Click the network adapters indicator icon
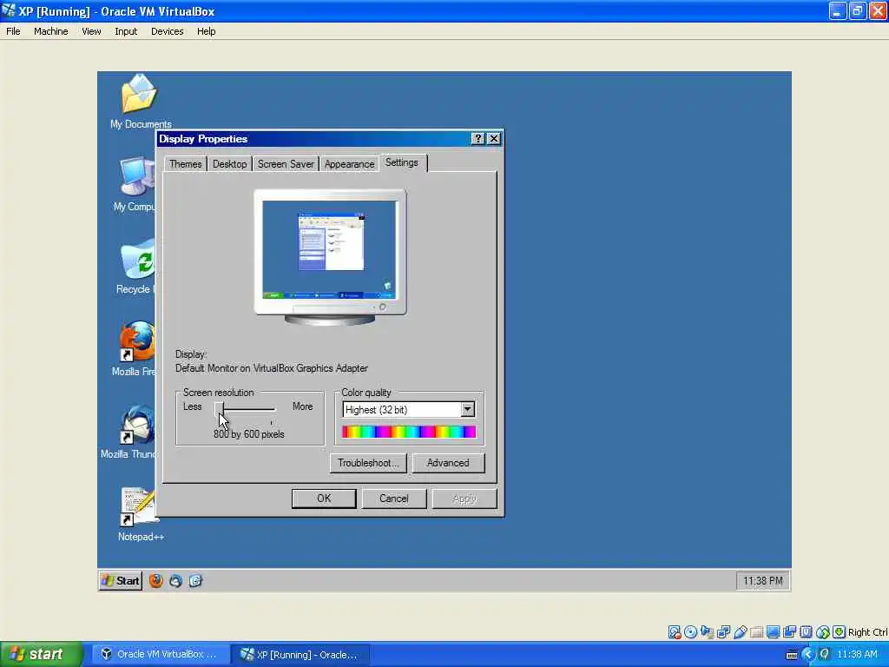The width and height of the screenshot is (889, 667). (707, 632)
